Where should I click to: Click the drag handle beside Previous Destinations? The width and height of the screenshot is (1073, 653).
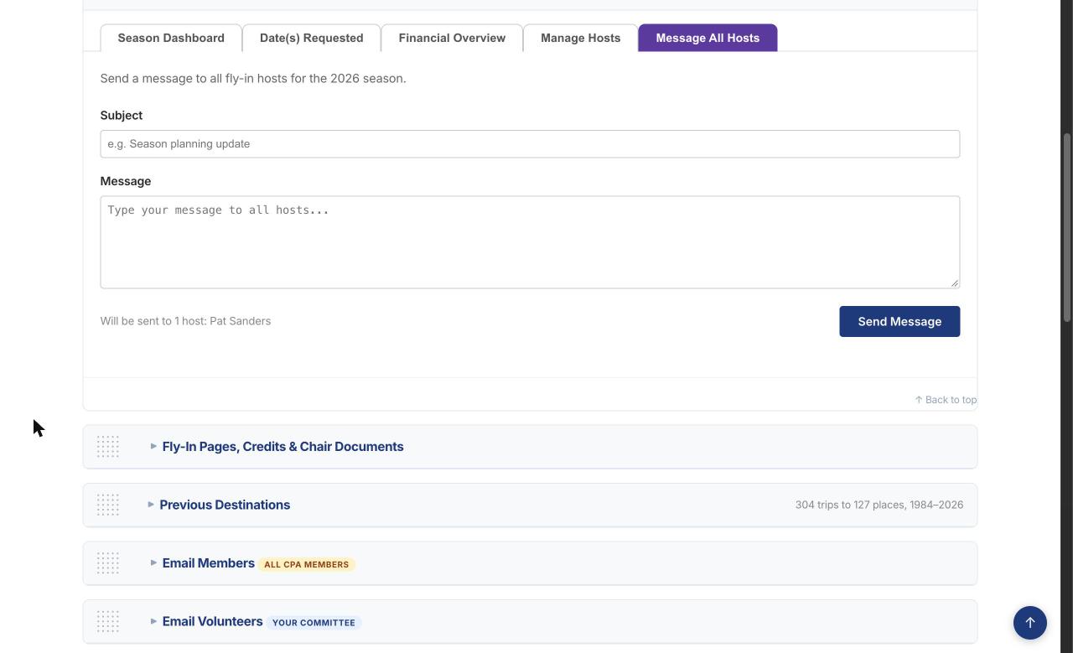108,505
